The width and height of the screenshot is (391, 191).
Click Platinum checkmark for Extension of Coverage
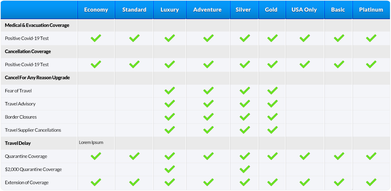pyautogui.click(x=371, y=182)
